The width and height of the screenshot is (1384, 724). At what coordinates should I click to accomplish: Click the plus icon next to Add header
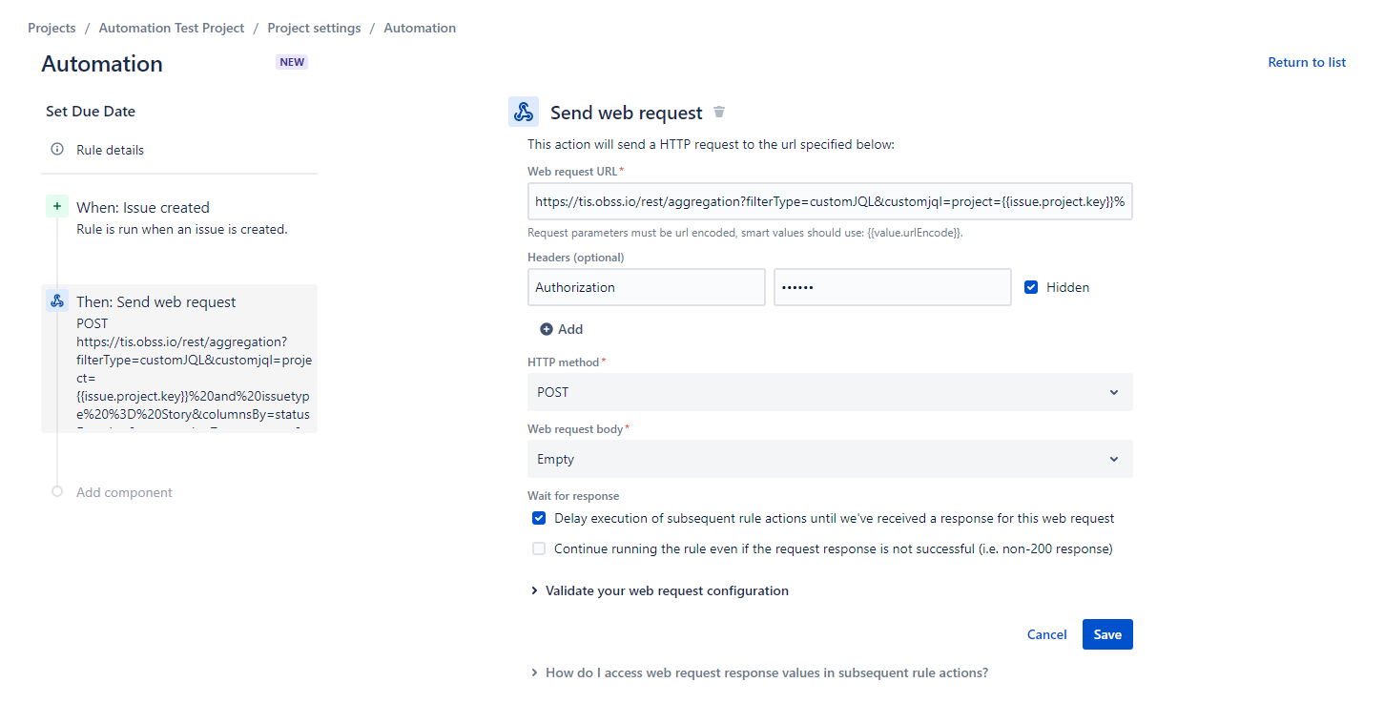point(547,329)
